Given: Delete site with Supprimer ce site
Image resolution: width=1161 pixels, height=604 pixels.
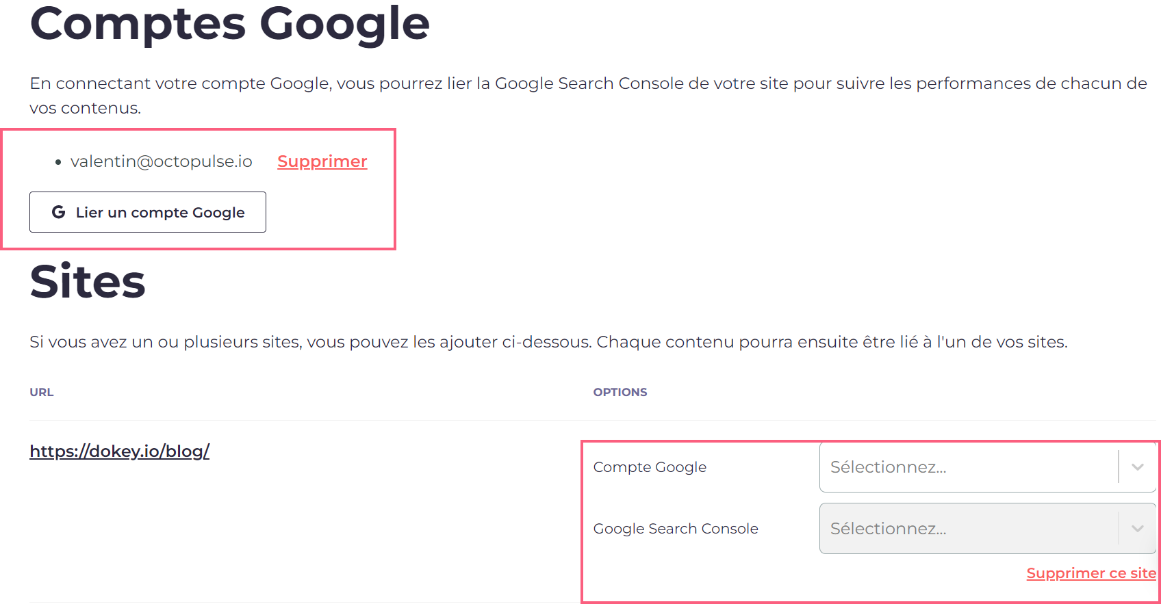Looking at the screenshot, I should [x=1091, y=573].
